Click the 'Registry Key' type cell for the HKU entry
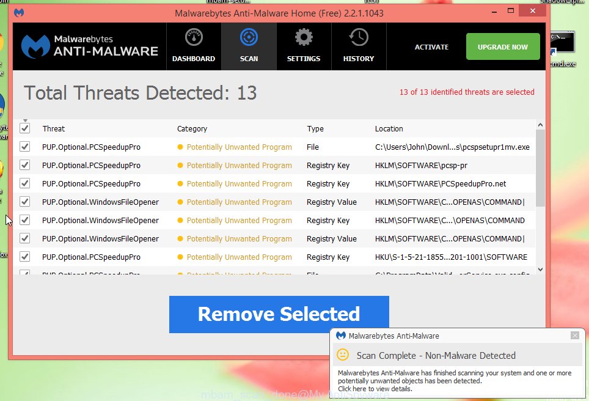 pos(328,257)
